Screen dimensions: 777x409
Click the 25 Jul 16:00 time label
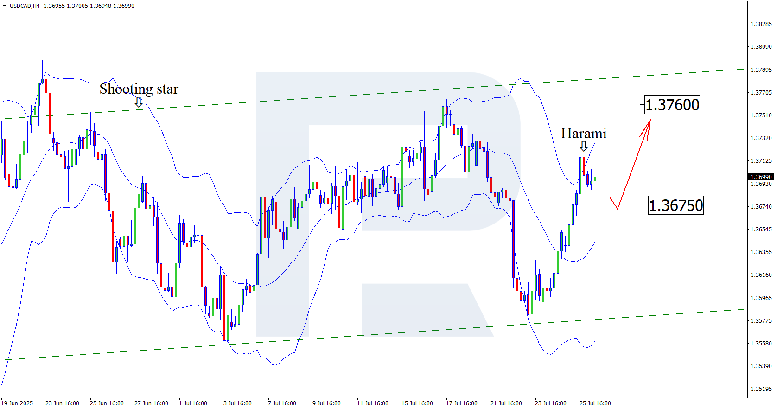[x=595, y=403]
